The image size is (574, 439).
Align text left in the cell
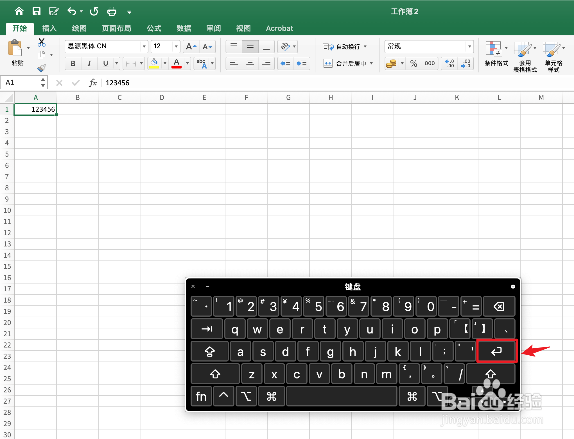[x=234, y=63]
